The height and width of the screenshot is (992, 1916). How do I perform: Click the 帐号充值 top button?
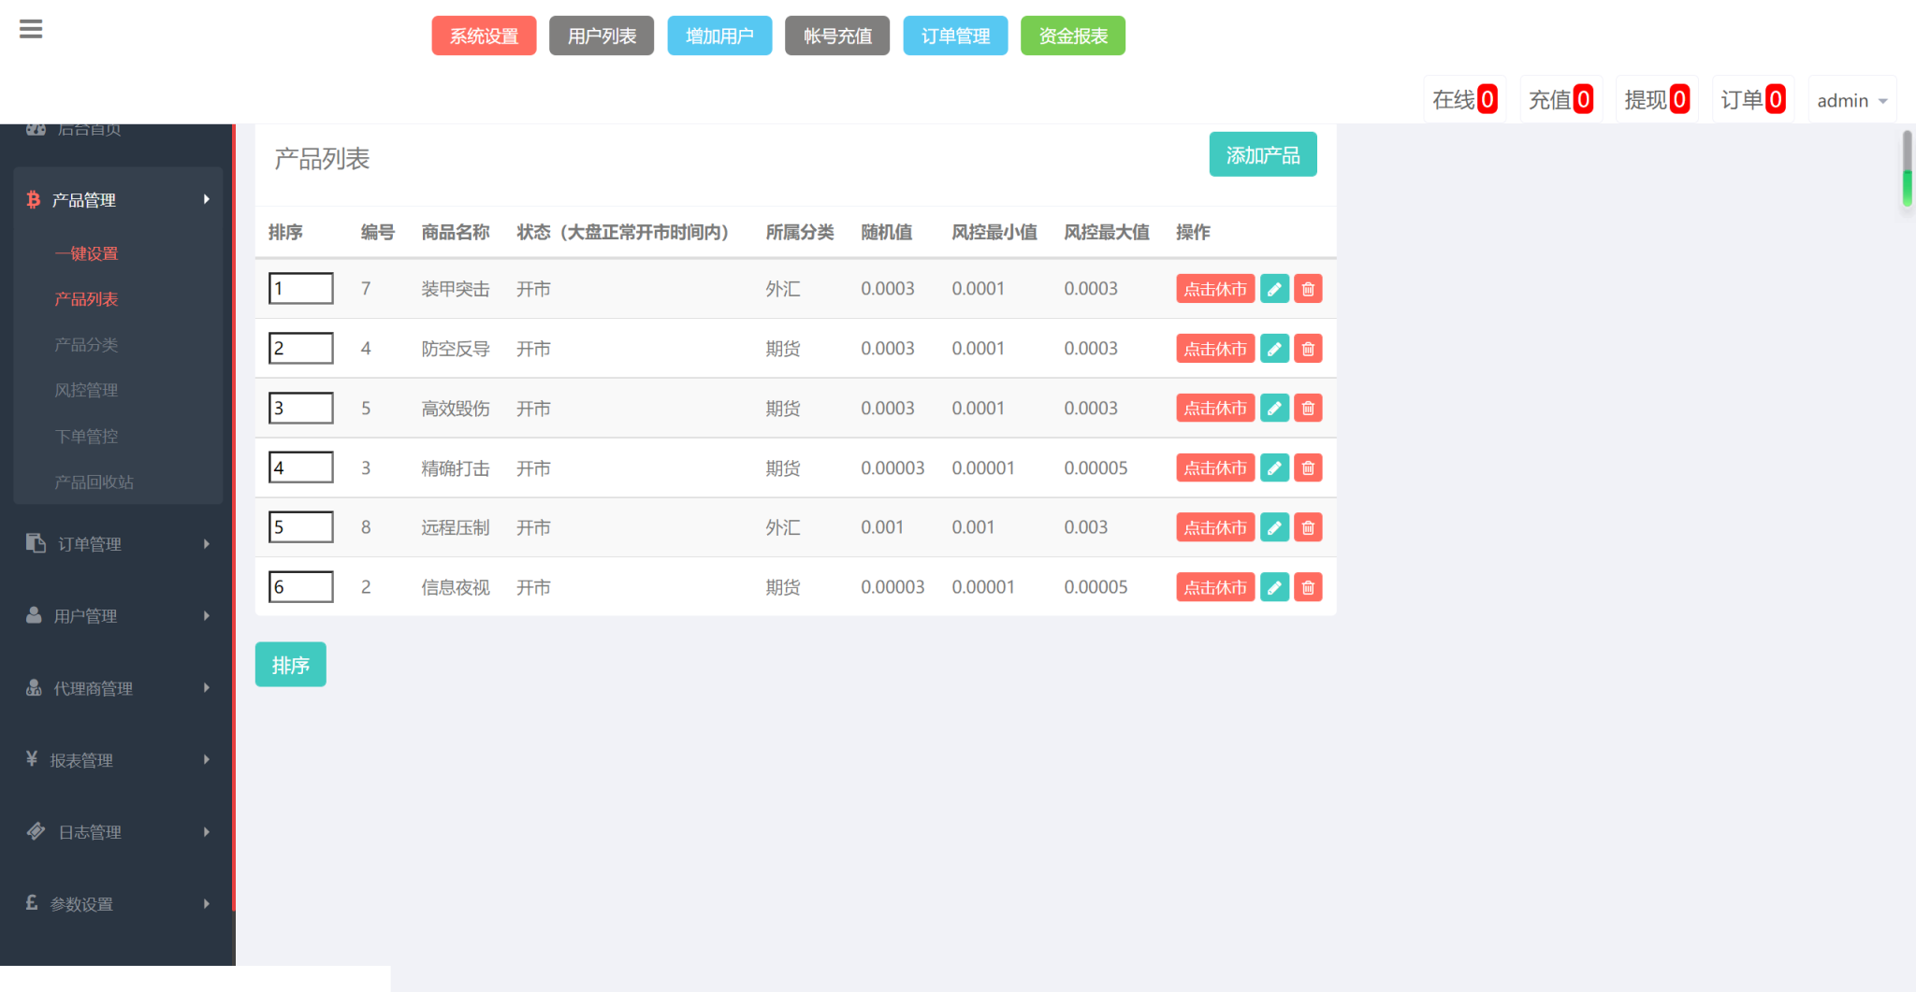click(837, 36)
